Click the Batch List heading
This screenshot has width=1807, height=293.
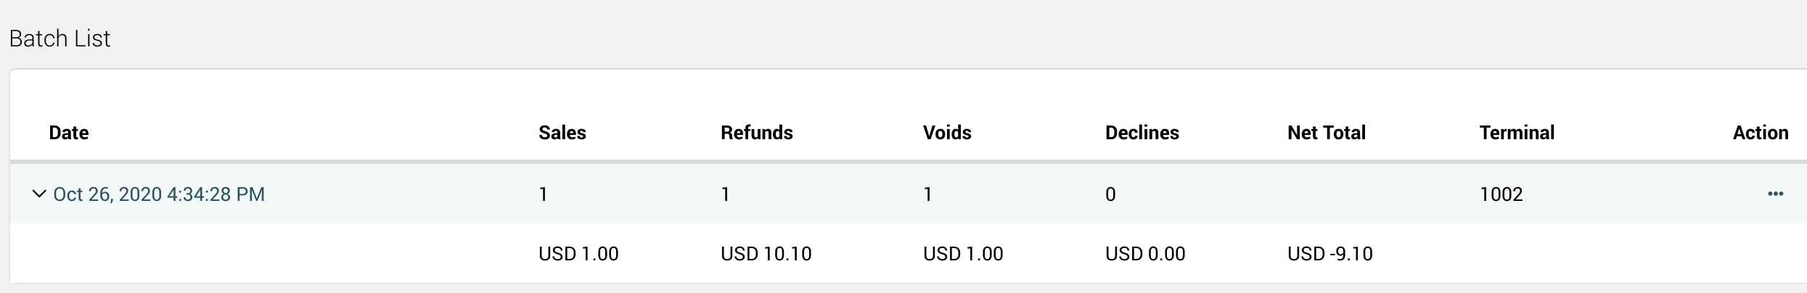click(x=60, y=38)
